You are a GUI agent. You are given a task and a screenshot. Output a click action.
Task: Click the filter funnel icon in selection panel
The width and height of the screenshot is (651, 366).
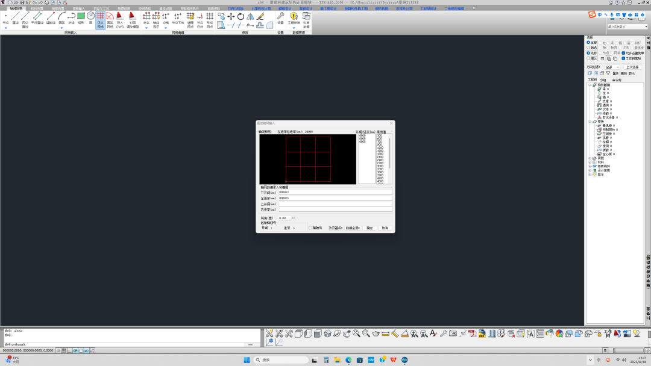click(608, 73)
